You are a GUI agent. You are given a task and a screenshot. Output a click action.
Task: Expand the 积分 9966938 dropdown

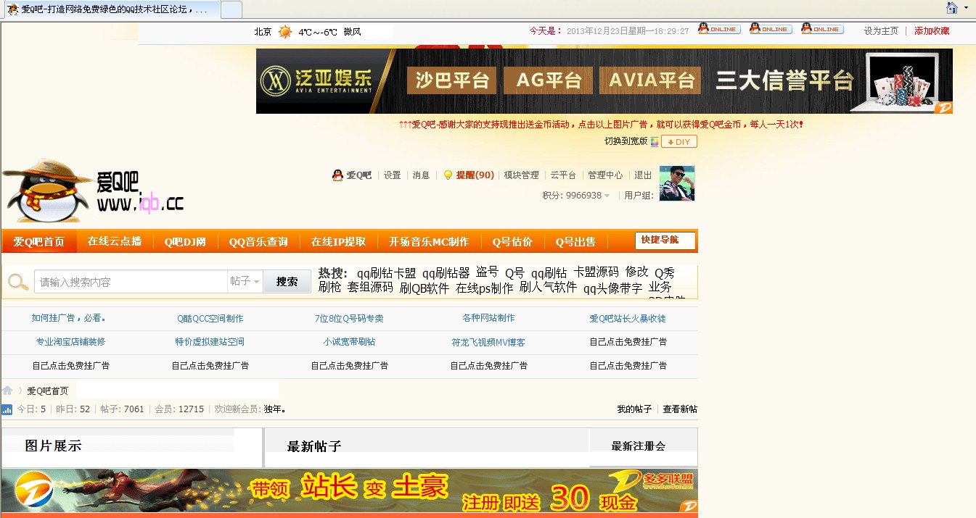click(576, 196)
